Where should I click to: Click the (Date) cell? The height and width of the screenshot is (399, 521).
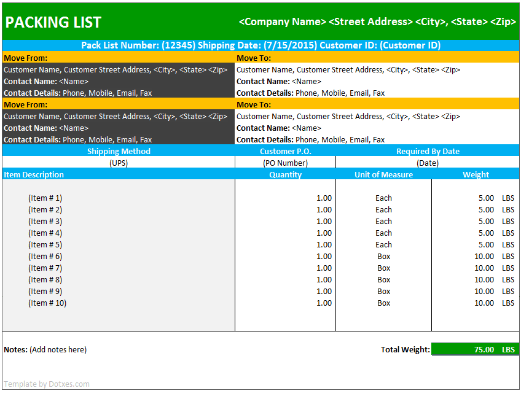coord(428,163)
